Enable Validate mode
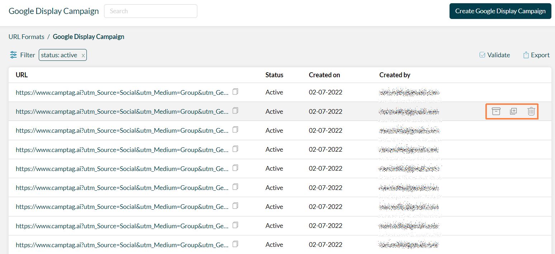The image size is (555, 254). coord(495,55)
